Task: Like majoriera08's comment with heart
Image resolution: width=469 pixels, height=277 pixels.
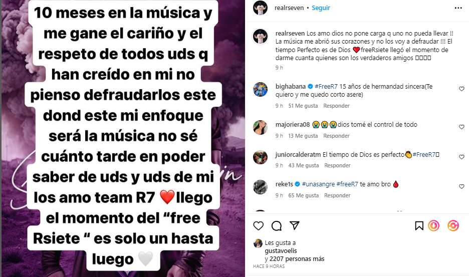Action: tap(461, 127)
